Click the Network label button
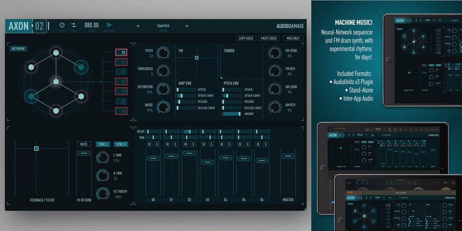The height and width of the screenshot is (231, 462). (18, 49)
